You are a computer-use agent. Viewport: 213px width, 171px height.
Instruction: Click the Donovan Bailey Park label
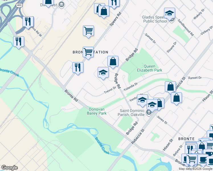97,111
